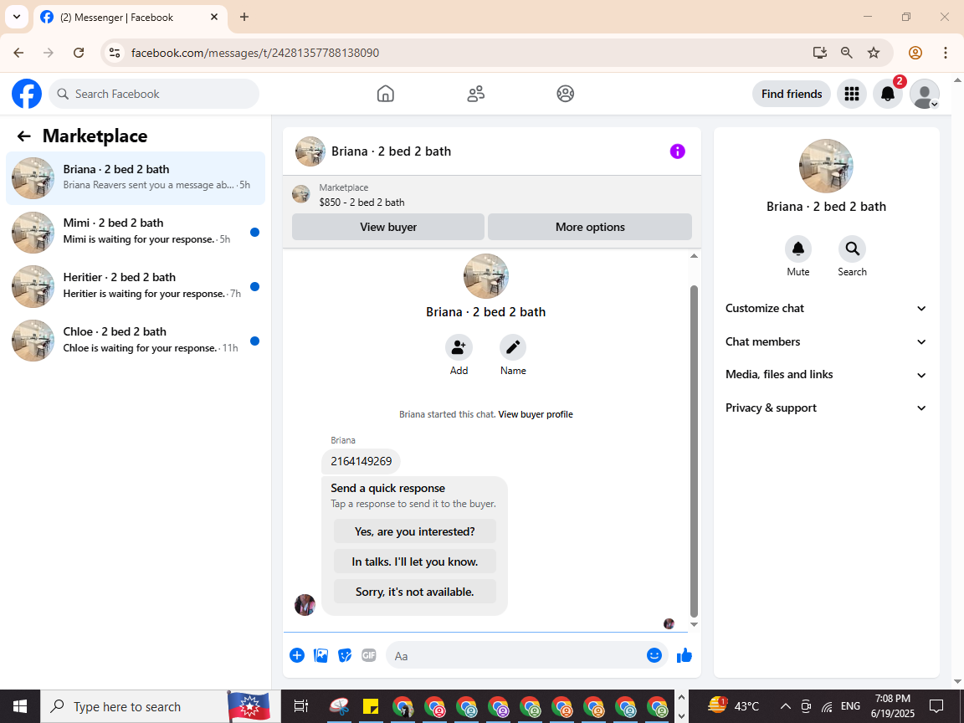964x723 pixels.
Task: Open Task View on the taskbar
Action: point(300,706)
